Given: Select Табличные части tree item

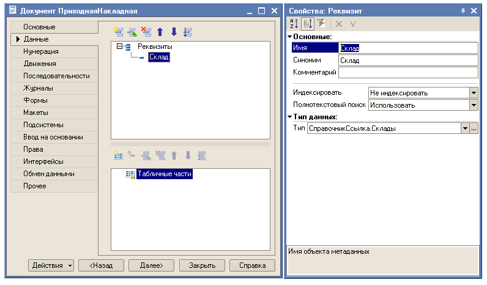Looking at the screenshot, I should (165, 174).
